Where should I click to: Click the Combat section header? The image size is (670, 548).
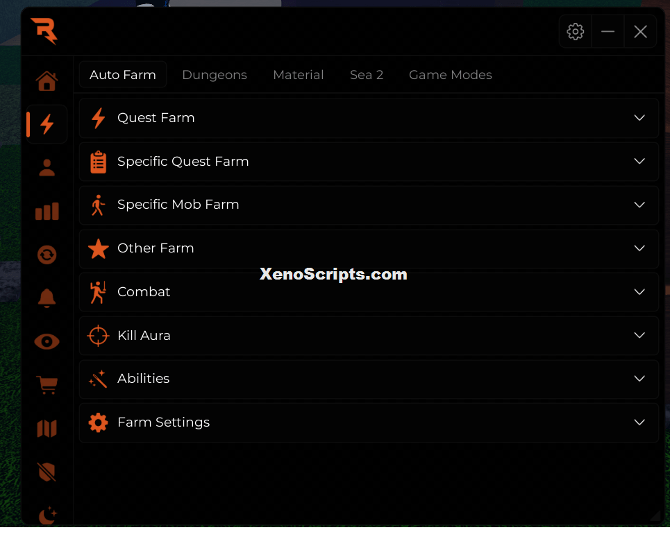[x=369, y=292]
